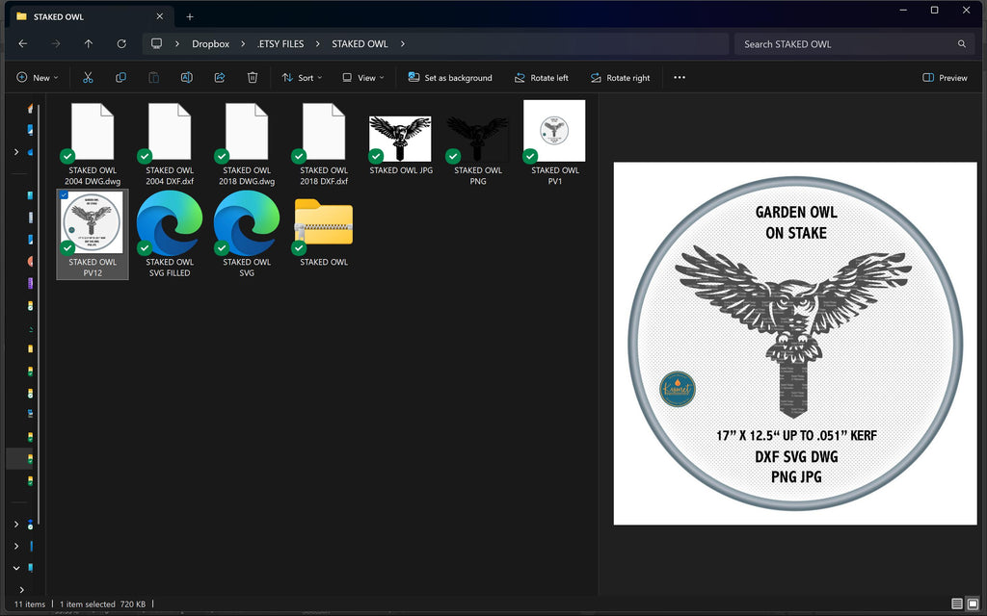Viewport: 987px width, 616px height.
Task: Select STAKED OWL 2004 DWG.dwg file
Action: [x=93, y=144]
